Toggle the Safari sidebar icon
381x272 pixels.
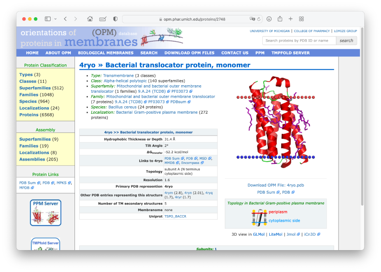point(48,19)
